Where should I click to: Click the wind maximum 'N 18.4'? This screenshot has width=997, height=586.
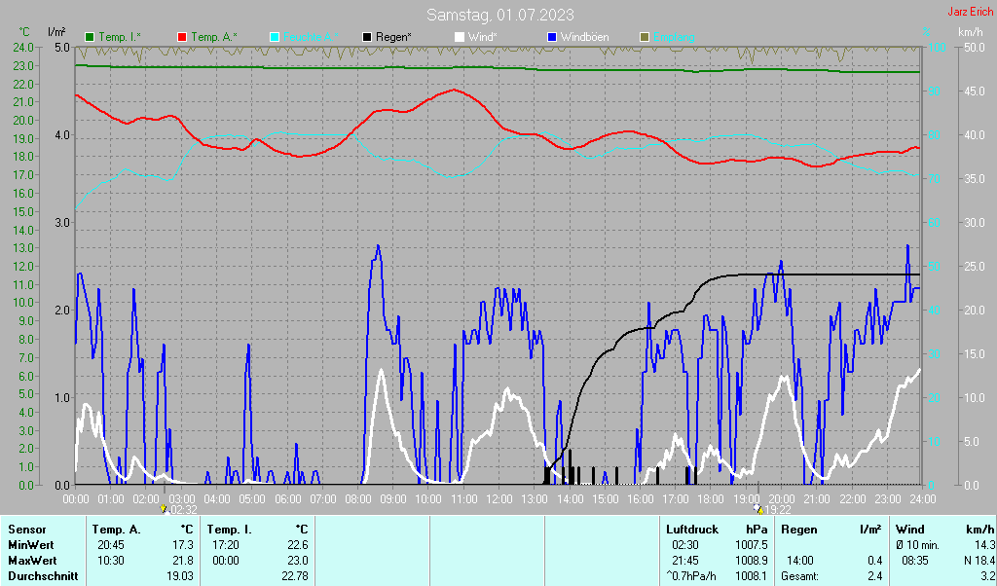click(x=979, y=562)
